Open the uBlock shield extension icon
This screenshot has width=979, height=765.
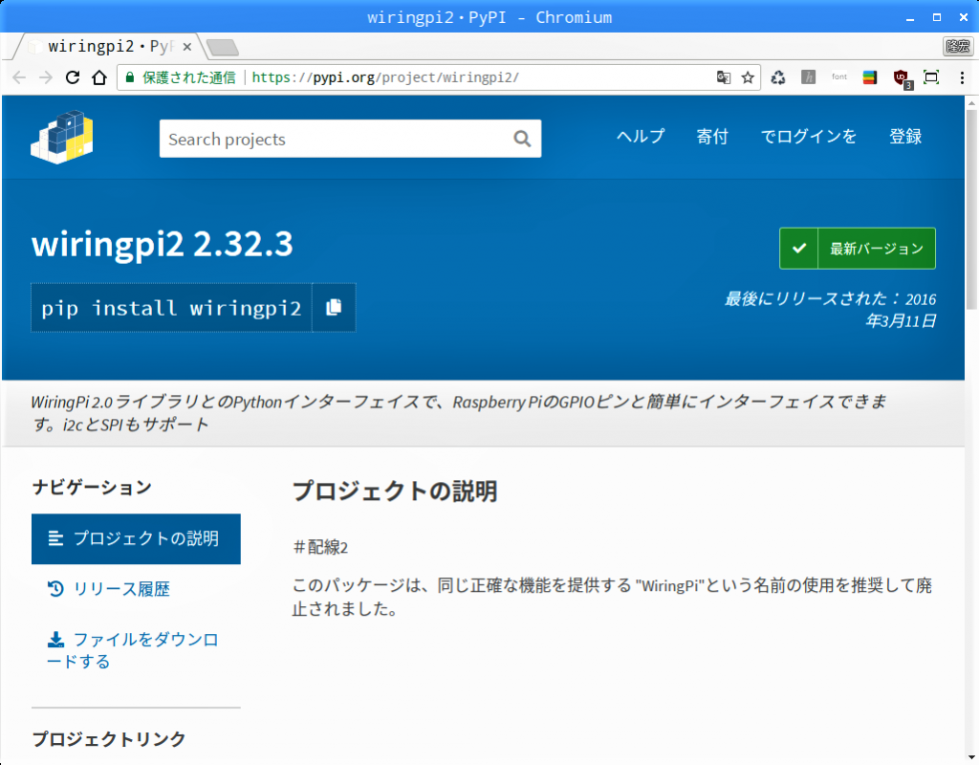[x=902, y=78]
